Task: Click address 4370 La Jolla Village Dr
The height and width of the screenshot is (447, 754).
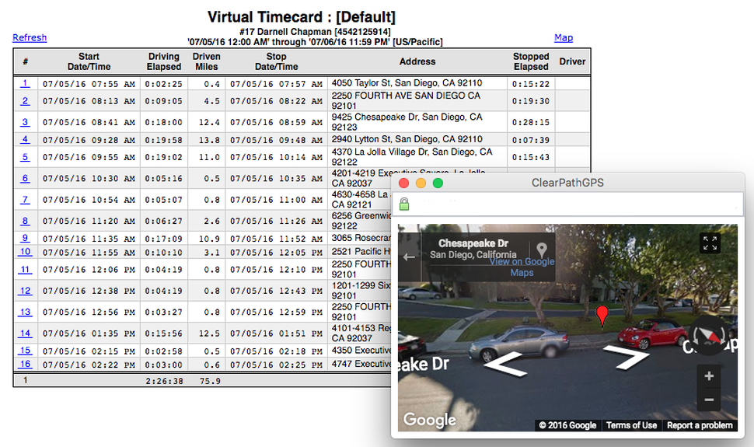Action: click(412, 157)
